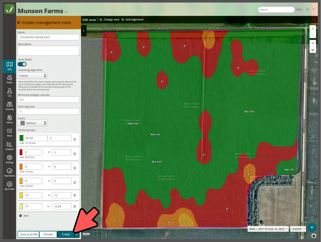The image size is (321, 242).
Task: Toggle the Show labels switch
Action: click(22, 64)
